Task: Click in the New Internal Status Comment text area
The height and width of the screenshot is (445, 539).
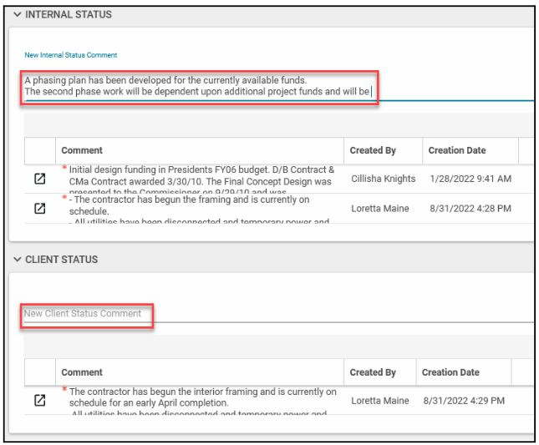Action: coord(278,86)
